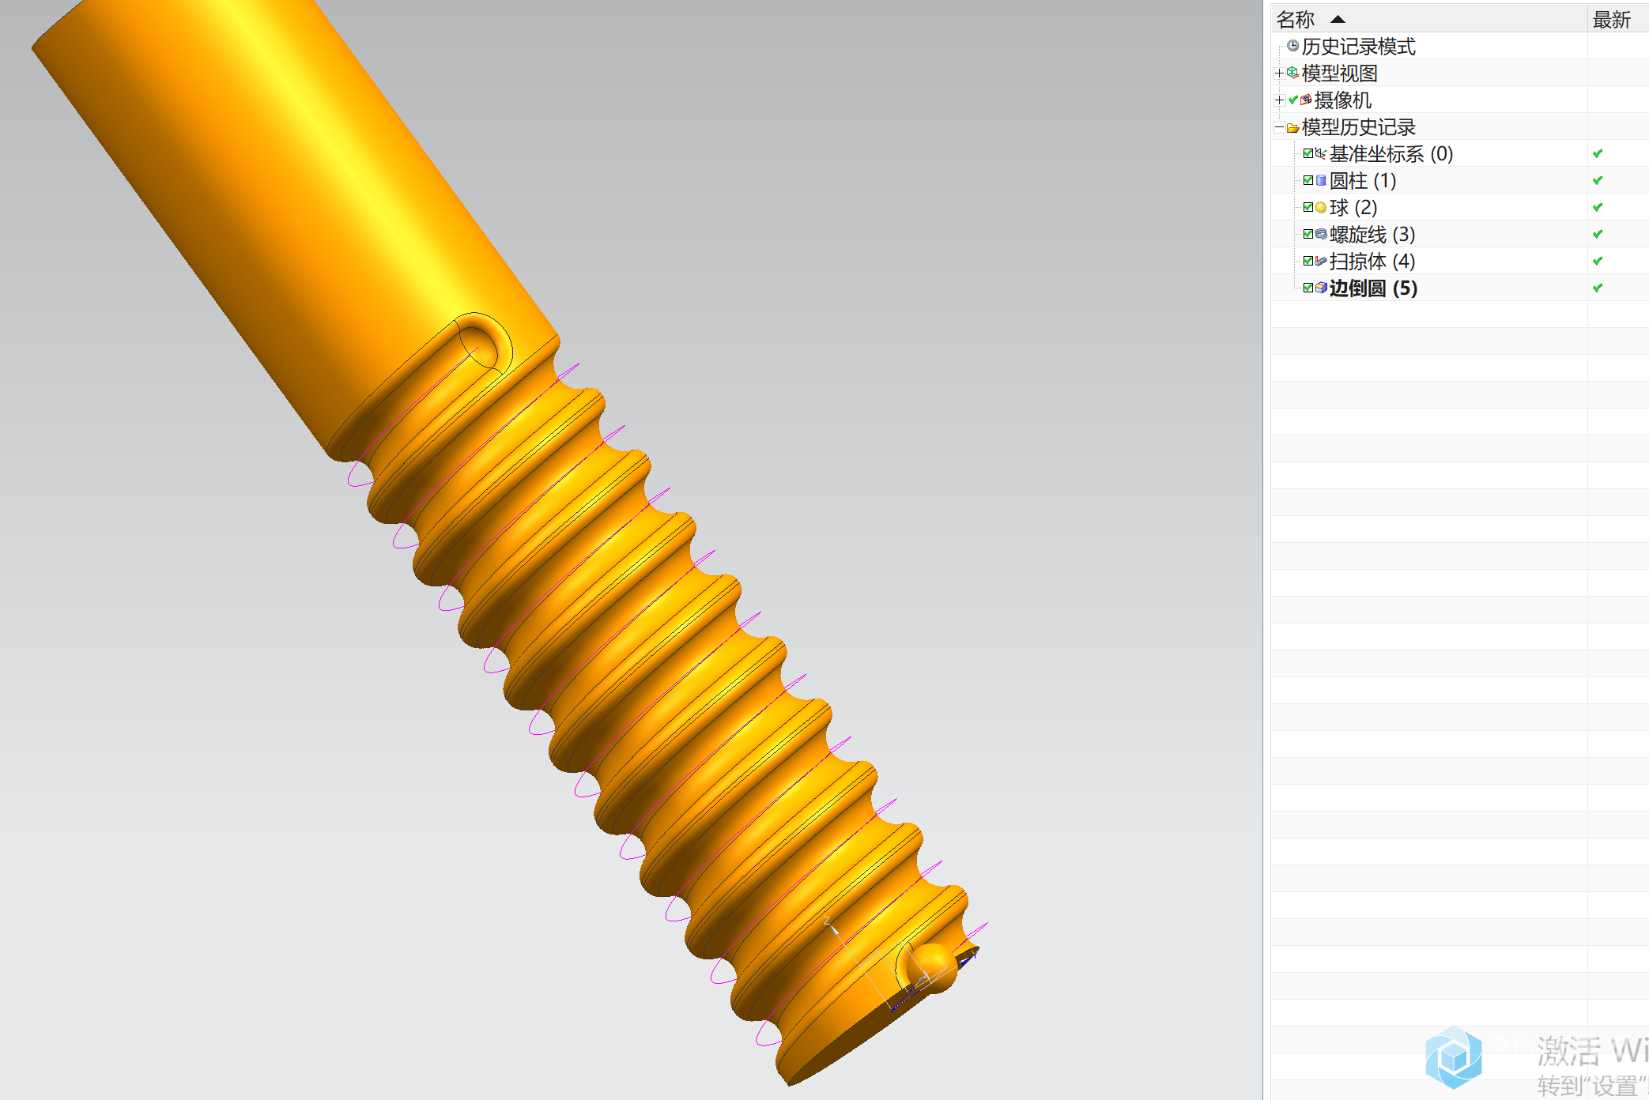
Task: Click the 基准坐标系 (0) coordinate icon
Action: click(1320, 153)
